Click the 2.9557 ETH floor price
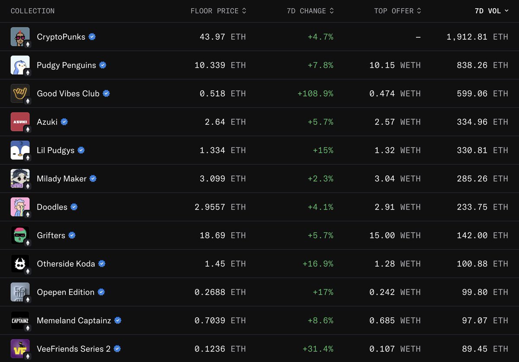This screenshot has height=362, width=519. click(x=220, y=207)
